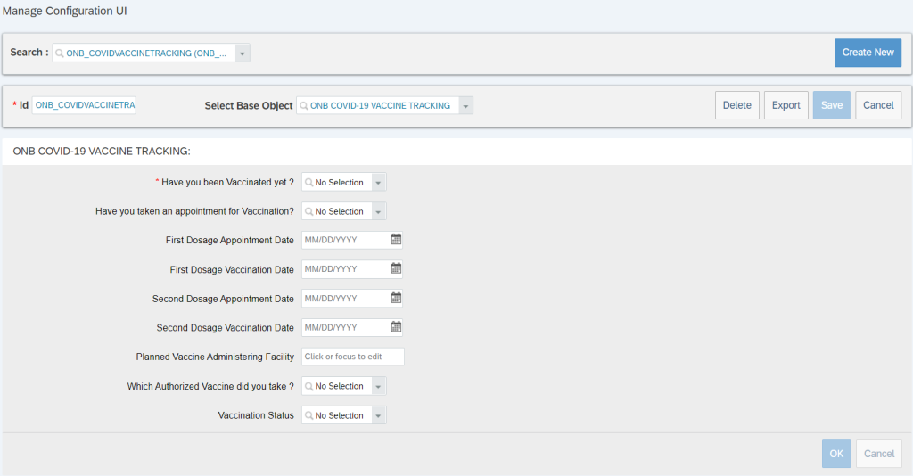The image size is (913, 476).
Task: Open 'Which Authorized Vaccine did you take' dropdown arrow
Action: pyautogui.click(x=378, y=386)
